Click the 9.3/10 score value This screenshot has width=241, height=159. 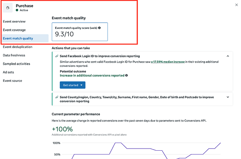click(64, 34)
